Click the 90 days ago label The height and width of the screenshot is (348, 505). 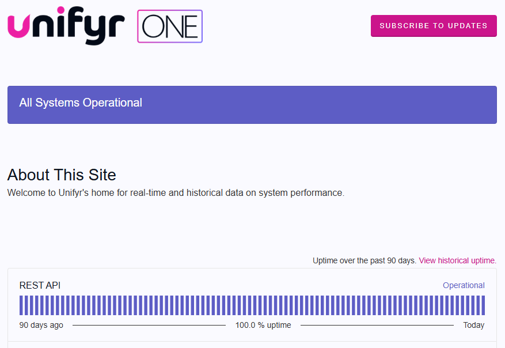coord(41,325)
